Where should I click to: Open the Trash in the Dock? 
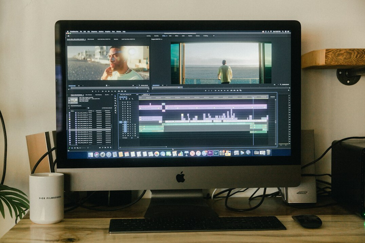(268, 152)
